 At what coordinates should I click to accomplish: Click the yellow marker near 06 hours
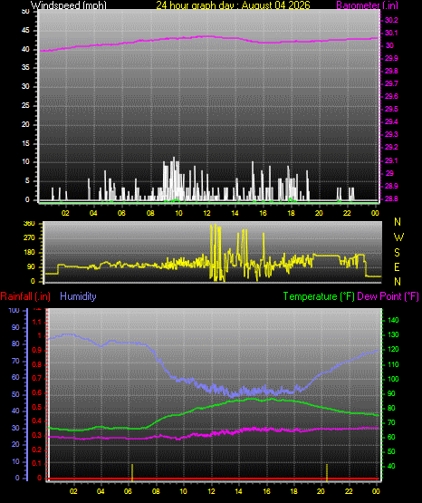click(132, 471)
